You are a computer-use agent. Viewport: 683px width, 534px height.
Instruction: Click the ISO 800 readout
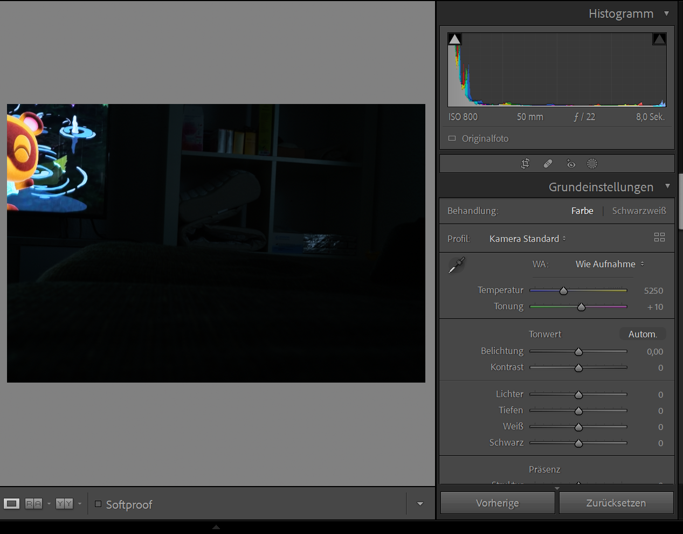(463, 117)
